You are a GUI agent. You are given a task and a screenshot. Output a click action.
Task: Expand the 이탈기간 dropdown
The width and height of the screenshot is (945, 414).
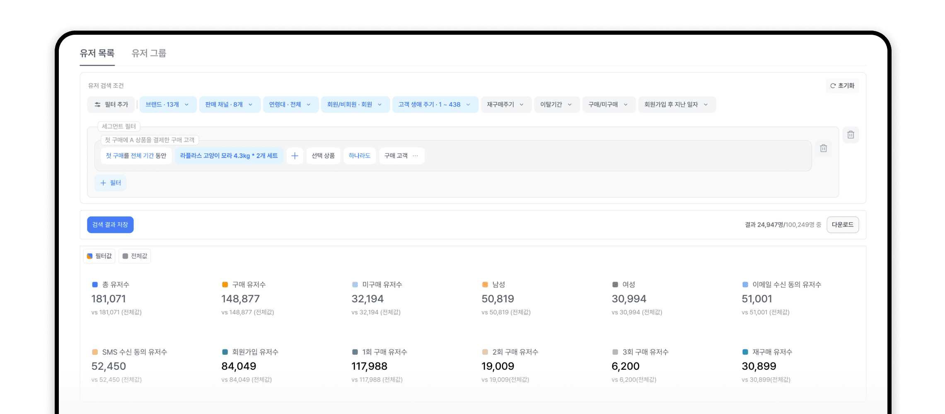click(556, 105)
